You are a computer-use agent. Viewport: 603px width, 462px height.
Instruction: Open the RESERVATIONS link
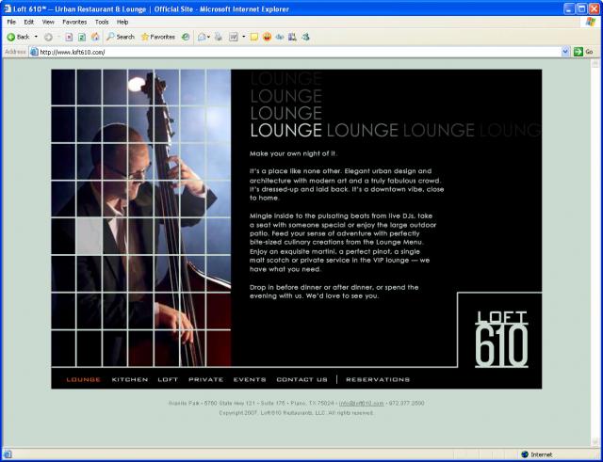(x=377, y=379)
